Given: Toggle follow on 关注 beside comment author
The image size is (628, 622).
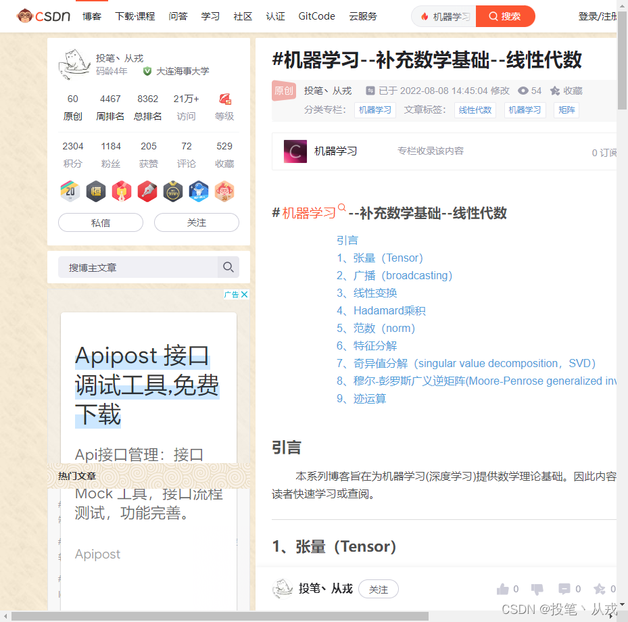Looking at the screenshot, I should (378, 589).
